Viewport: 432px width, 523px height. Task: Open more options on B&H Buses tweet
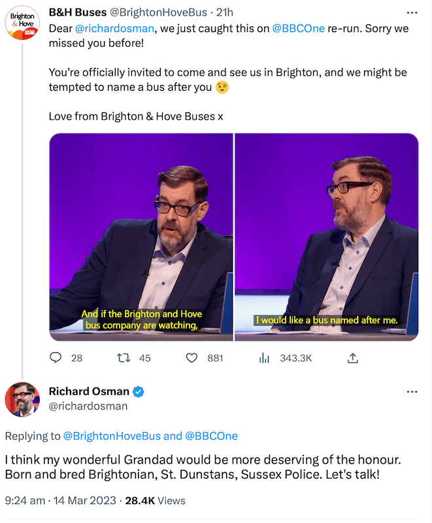pyautogui.click(x=411, y=13)
